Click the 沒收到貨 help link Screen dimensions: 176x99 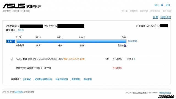click(x=27, y=79)
